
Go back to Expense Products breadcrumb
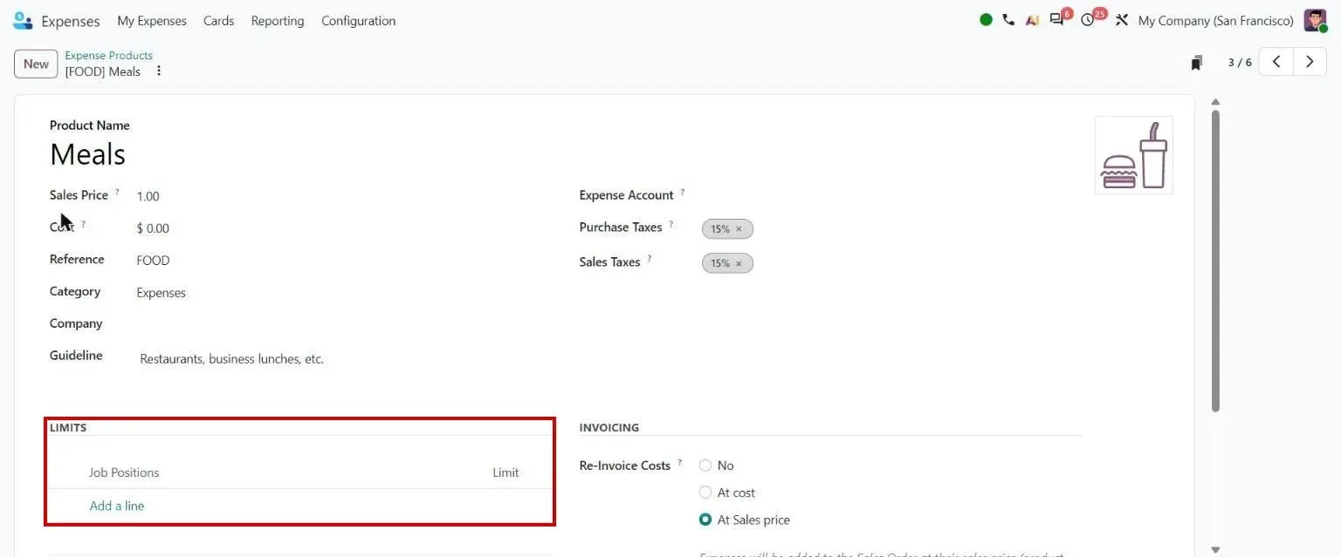coord(108,55)
